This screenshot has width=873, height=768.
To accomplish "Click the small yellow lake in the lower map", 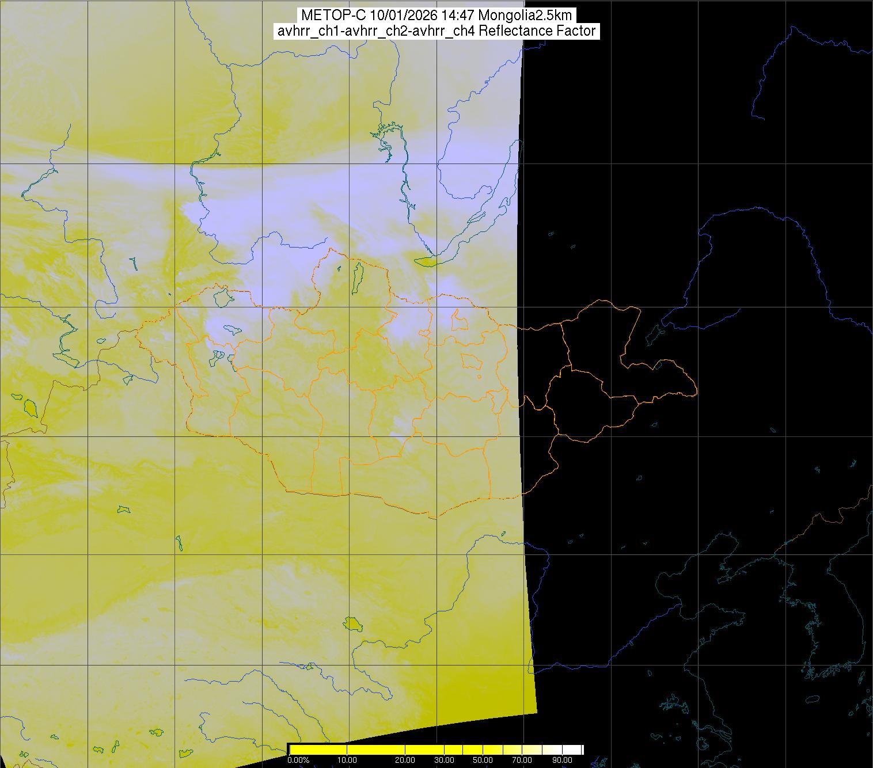I will click(351, 623).
